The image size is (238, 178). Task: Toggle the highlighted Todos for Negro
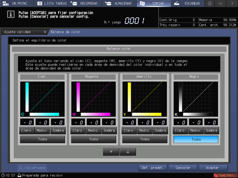click(x=196, y=139)
